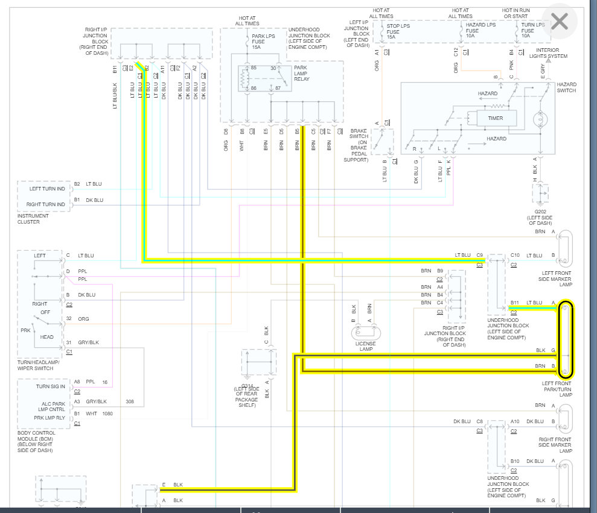Select the TIMER box in hazard switch

[x=496, y=118]
